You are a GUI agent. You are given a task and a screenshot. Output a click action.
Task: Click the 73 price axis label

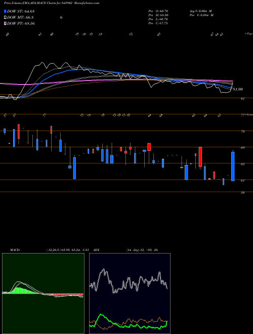pyautogui.click(x=242, y=132)
